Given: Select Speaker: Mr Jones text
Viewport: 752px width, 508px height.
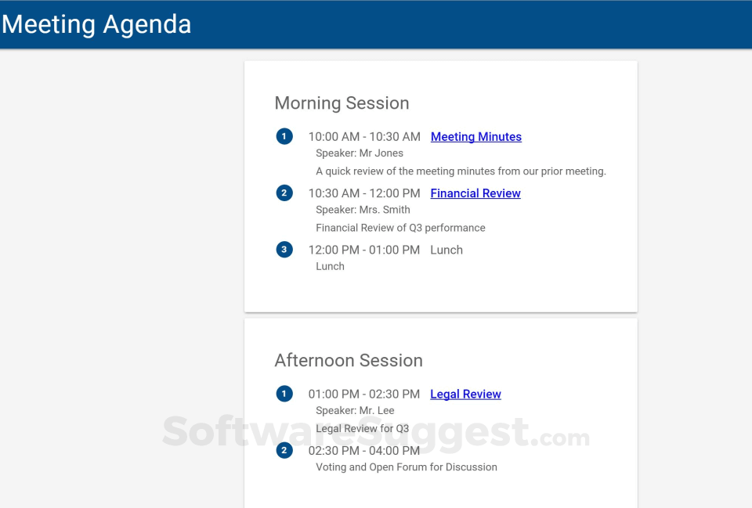Looking at the screenshot, I should 360,153.
